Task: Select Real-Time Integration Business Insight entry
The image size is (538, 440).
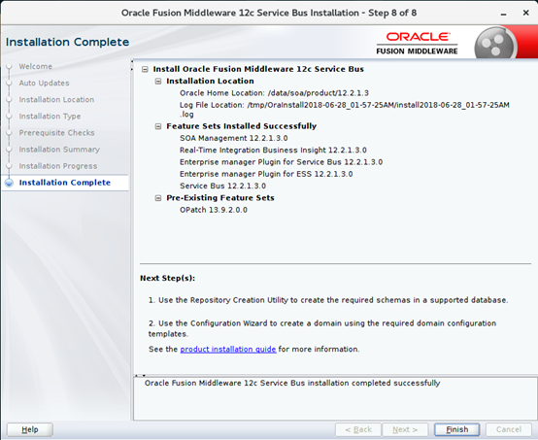Action: point(273,150)
